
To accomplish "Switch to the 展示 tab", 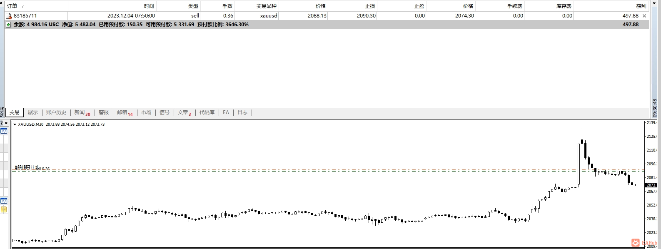I will tap(33, 112).
